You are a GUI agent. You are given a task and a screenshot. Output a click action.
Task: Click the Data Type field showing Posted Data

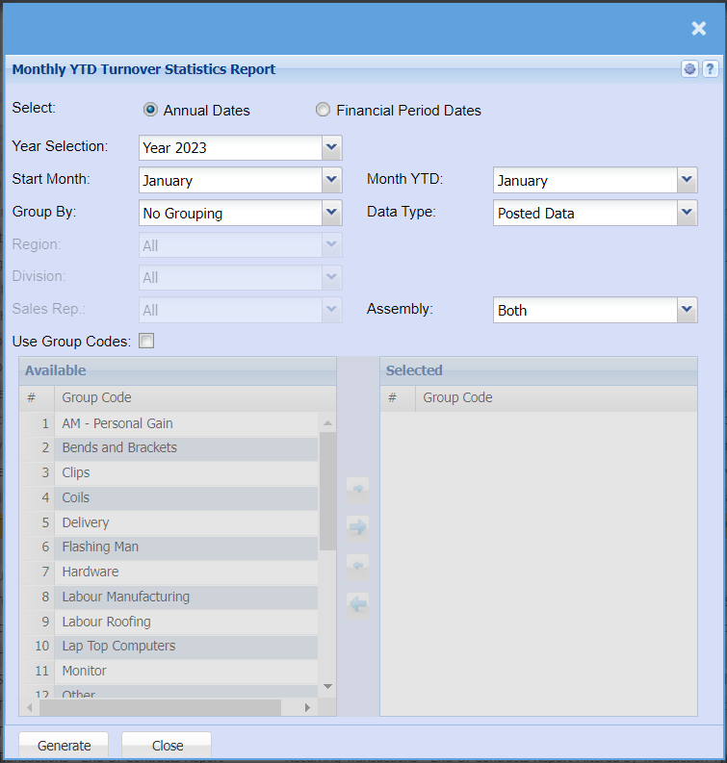[x=585, y=213]
